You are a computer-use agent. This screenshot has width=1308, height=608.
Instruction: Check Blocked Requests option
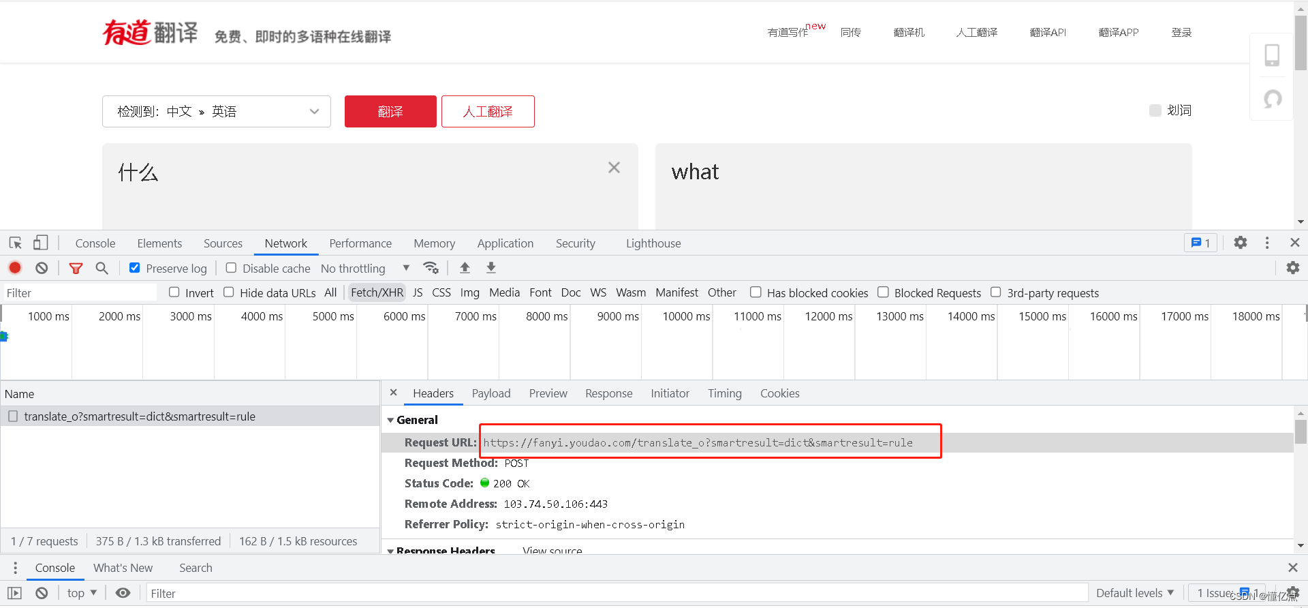pyautogui.click(x=883, y=292)
